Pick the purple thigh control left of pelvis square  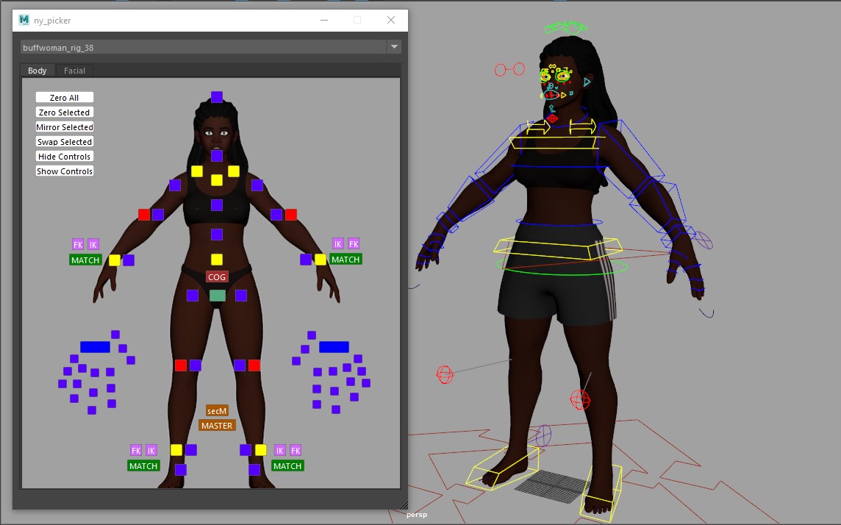click(x=193, y=296)
